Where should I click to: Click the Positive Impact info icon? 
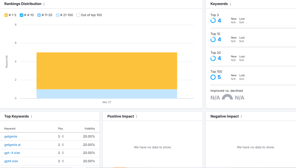pyautogui.click(x=136, y=116)
